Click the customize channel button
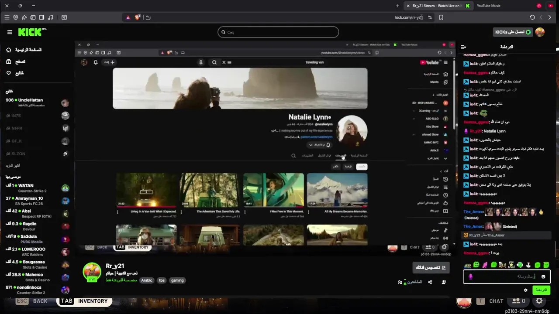The width and height of the screenshot is (559, 314). [x=431, y=267]
